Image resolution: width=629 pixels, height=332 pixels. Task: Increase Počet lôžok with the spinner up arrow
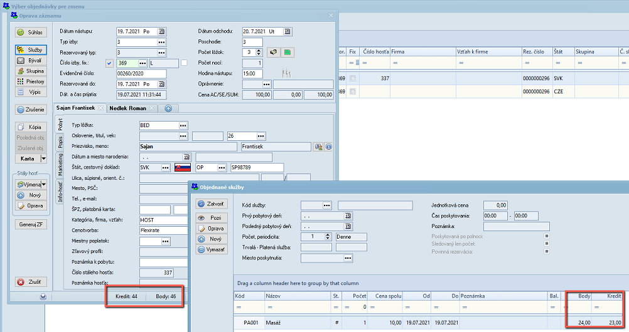258,51
